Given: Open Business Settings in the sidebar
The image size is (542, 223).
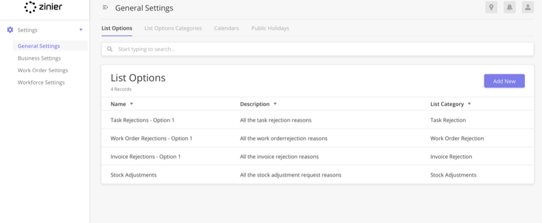Looking at the screenshot, I should point(39,59).
